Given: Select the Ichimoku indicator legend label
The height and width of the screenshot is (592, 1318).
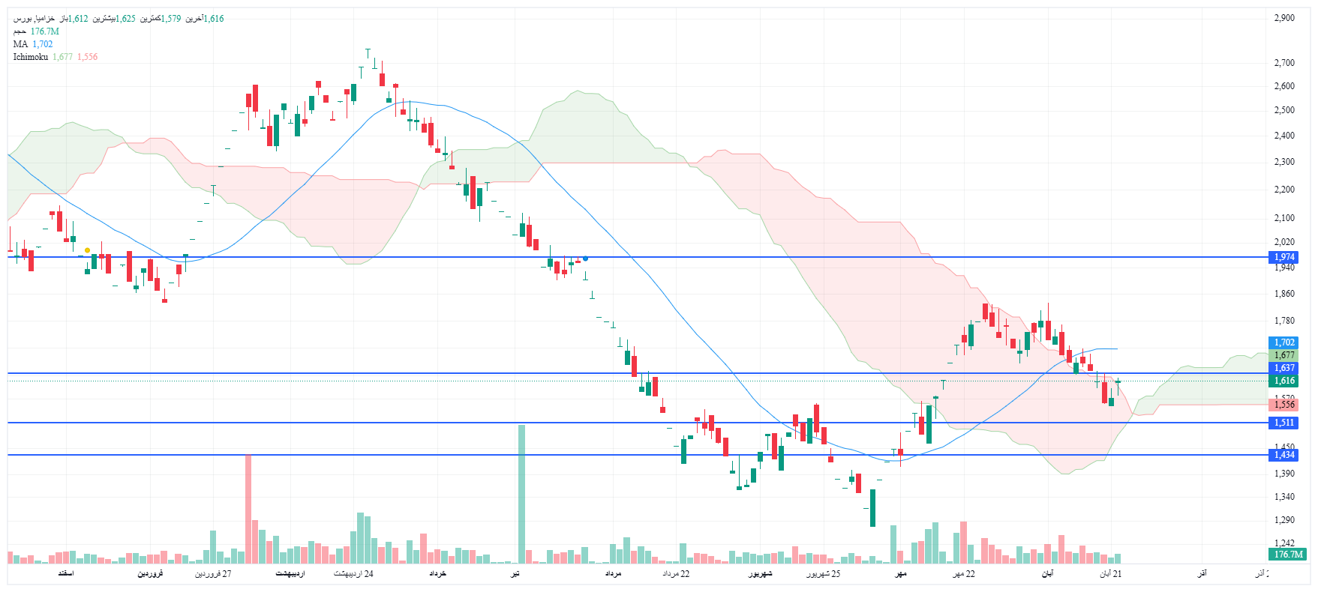Looking at the screenshot, I should (x=30, y=57).
